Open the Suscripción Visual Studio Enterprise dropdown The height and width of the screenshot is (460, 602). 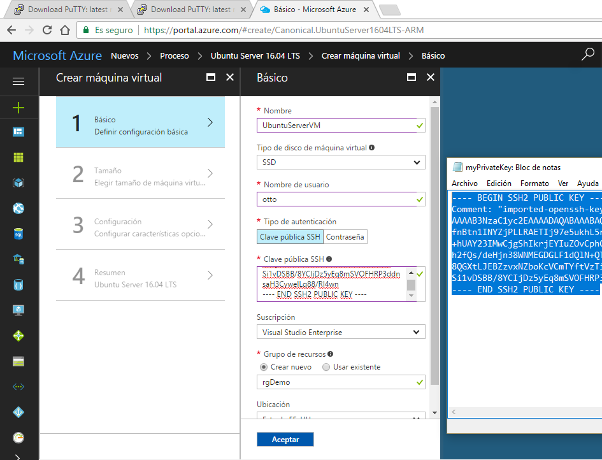coord(341,332)
